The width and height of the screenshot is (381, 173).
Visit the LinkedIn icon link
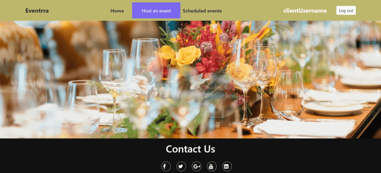[227, 166]
